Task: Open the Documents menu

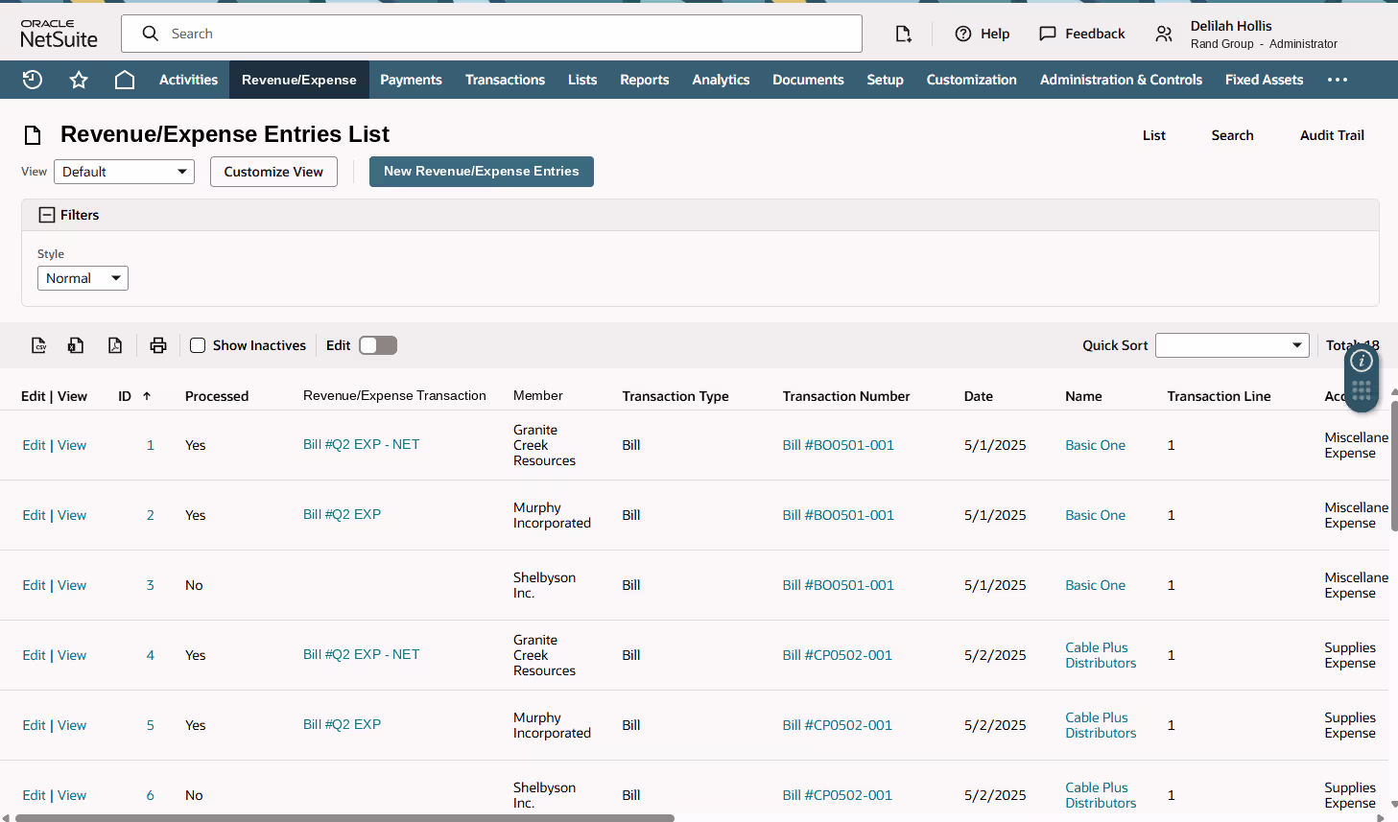Action: [x=808, y=80]
